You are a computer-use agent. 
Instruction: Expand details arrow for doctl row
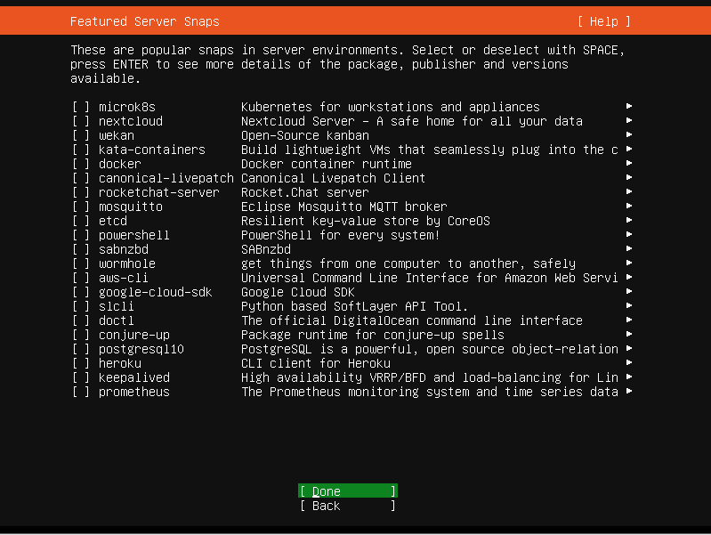click(629, 320)
